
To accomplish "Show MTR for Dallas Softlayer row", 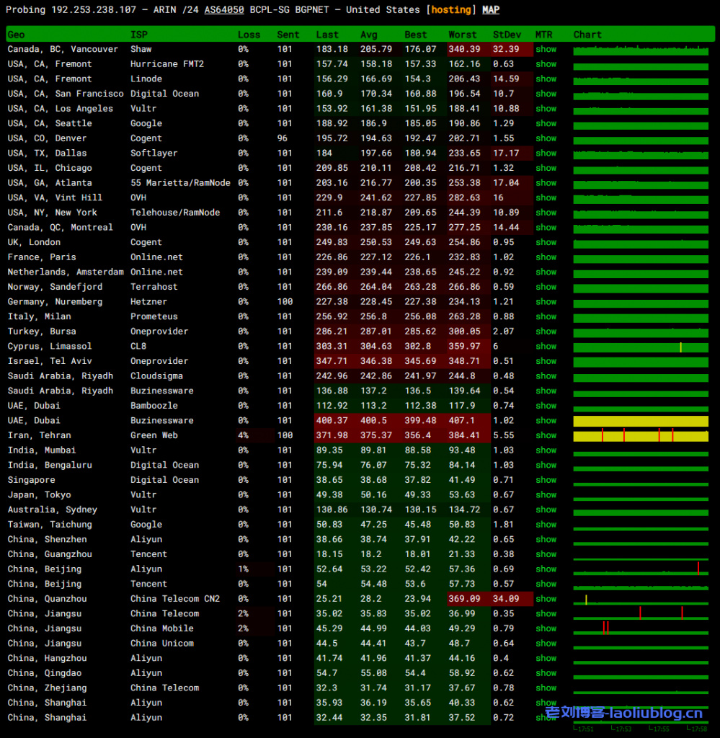I will pos(546,153).
